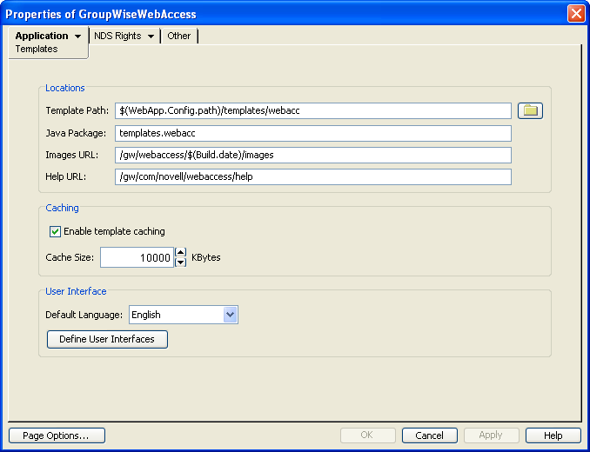The height and width of the screenshot is (452, 590).
Task: Open Page Options dialog
Action: (57, 435)
